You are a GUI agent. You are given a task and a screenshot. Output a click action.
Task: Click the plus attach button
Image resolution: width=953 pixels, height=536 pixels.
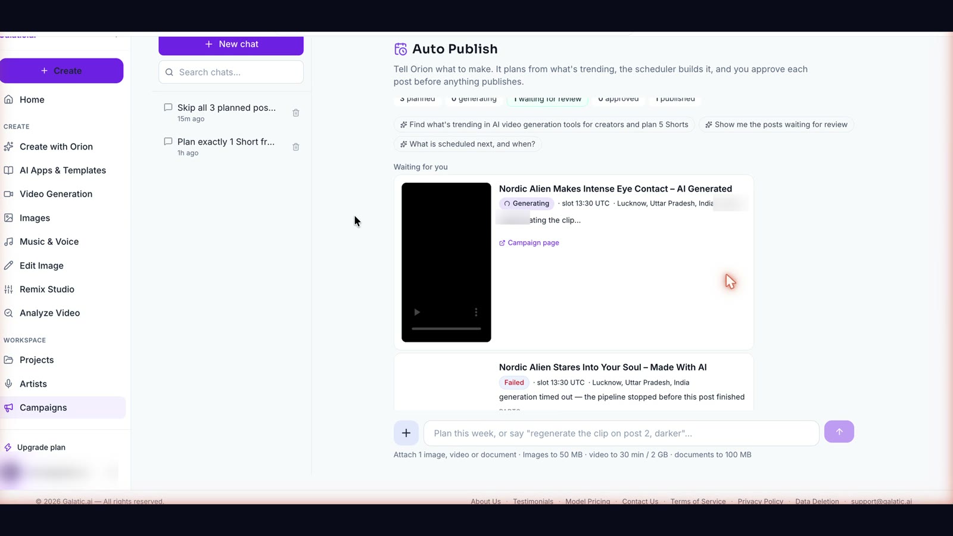point(406,433)
